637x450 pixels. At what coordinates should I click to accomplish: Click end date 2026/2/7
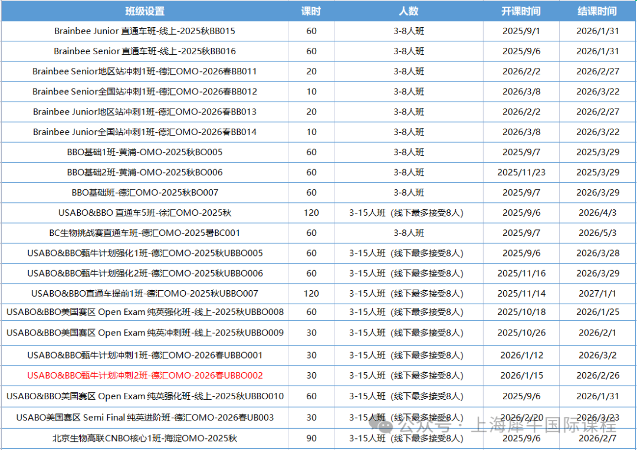click(x=597, y=439)
